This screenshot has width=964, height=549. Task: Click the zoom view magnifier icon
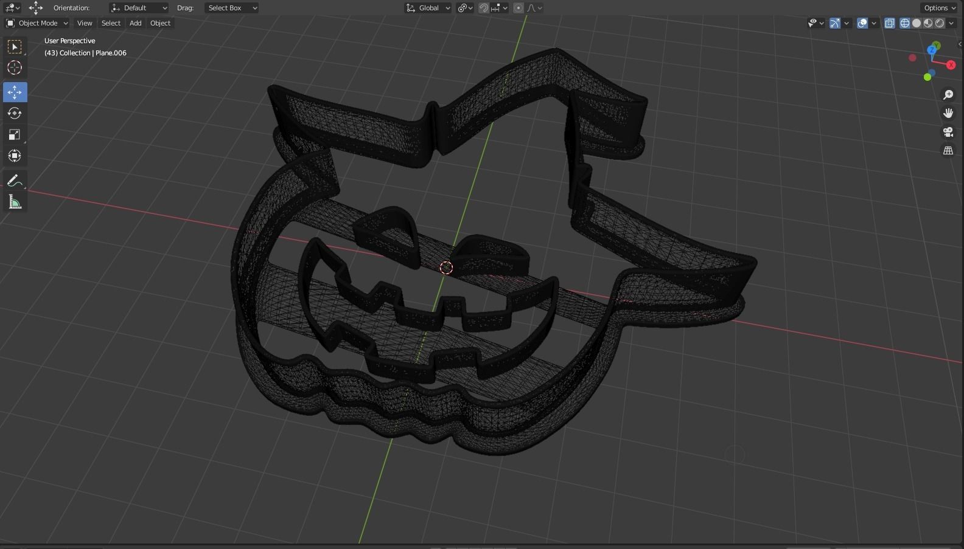[948, 95]
